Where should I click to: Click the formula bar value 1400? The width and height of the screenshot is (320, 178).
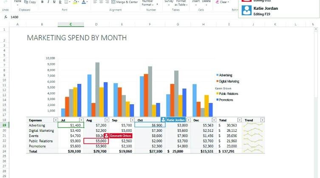pyautogui.click(x=14, y=17)
